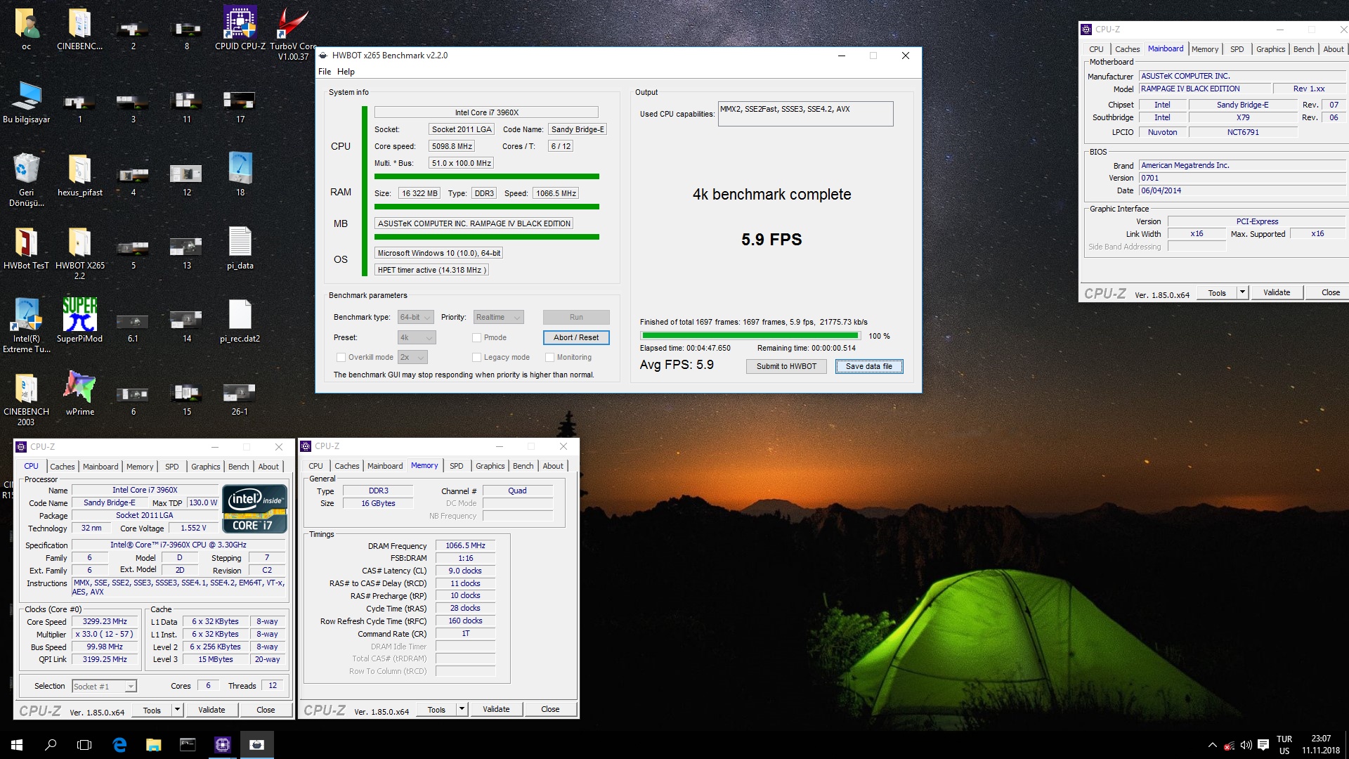Launch wPrime desktop shortcut

click(79, 394)
